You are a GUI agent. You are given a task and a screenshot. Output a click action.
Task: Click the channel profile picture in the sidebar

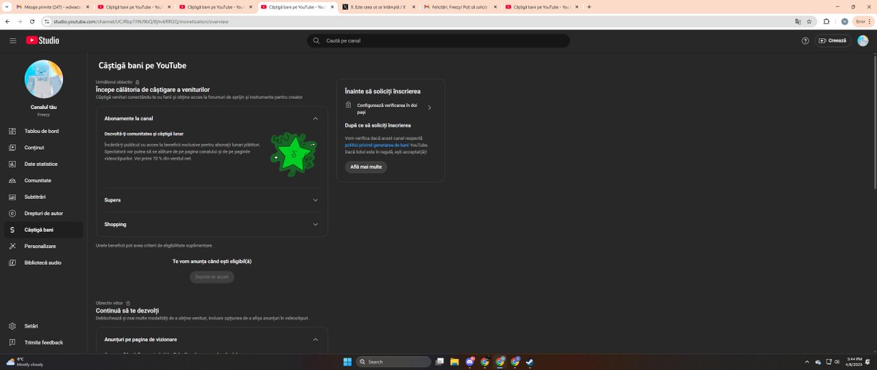(44, 79)
